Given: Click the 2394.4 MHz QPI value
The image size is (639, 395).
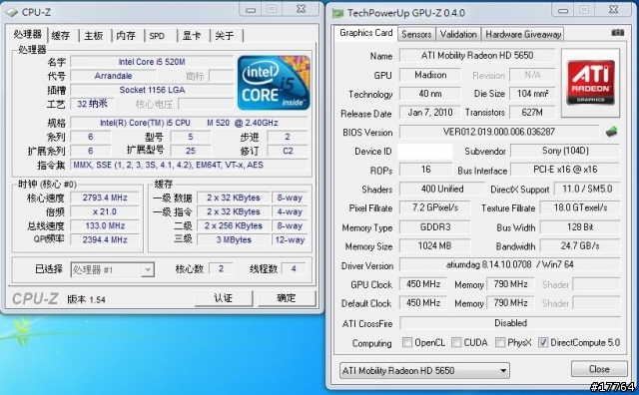Looking at the screenshot, I should click(105, 239).
